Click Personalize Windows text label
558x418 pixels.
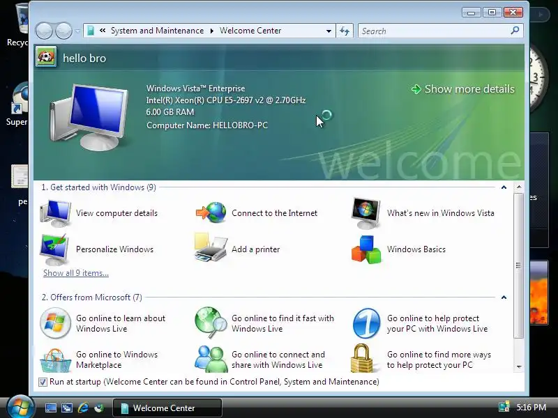114,249
